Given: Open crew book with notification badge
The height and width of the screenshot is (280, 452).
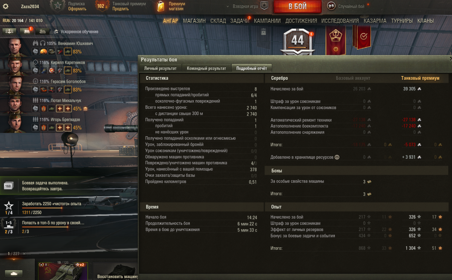Looking at the screenshot, I should coord(26,31).
